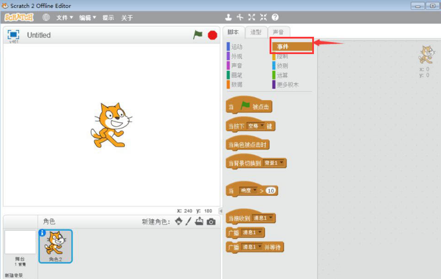Switch to the 脚本 tab

pyautogui.click(x=233, y=32)
